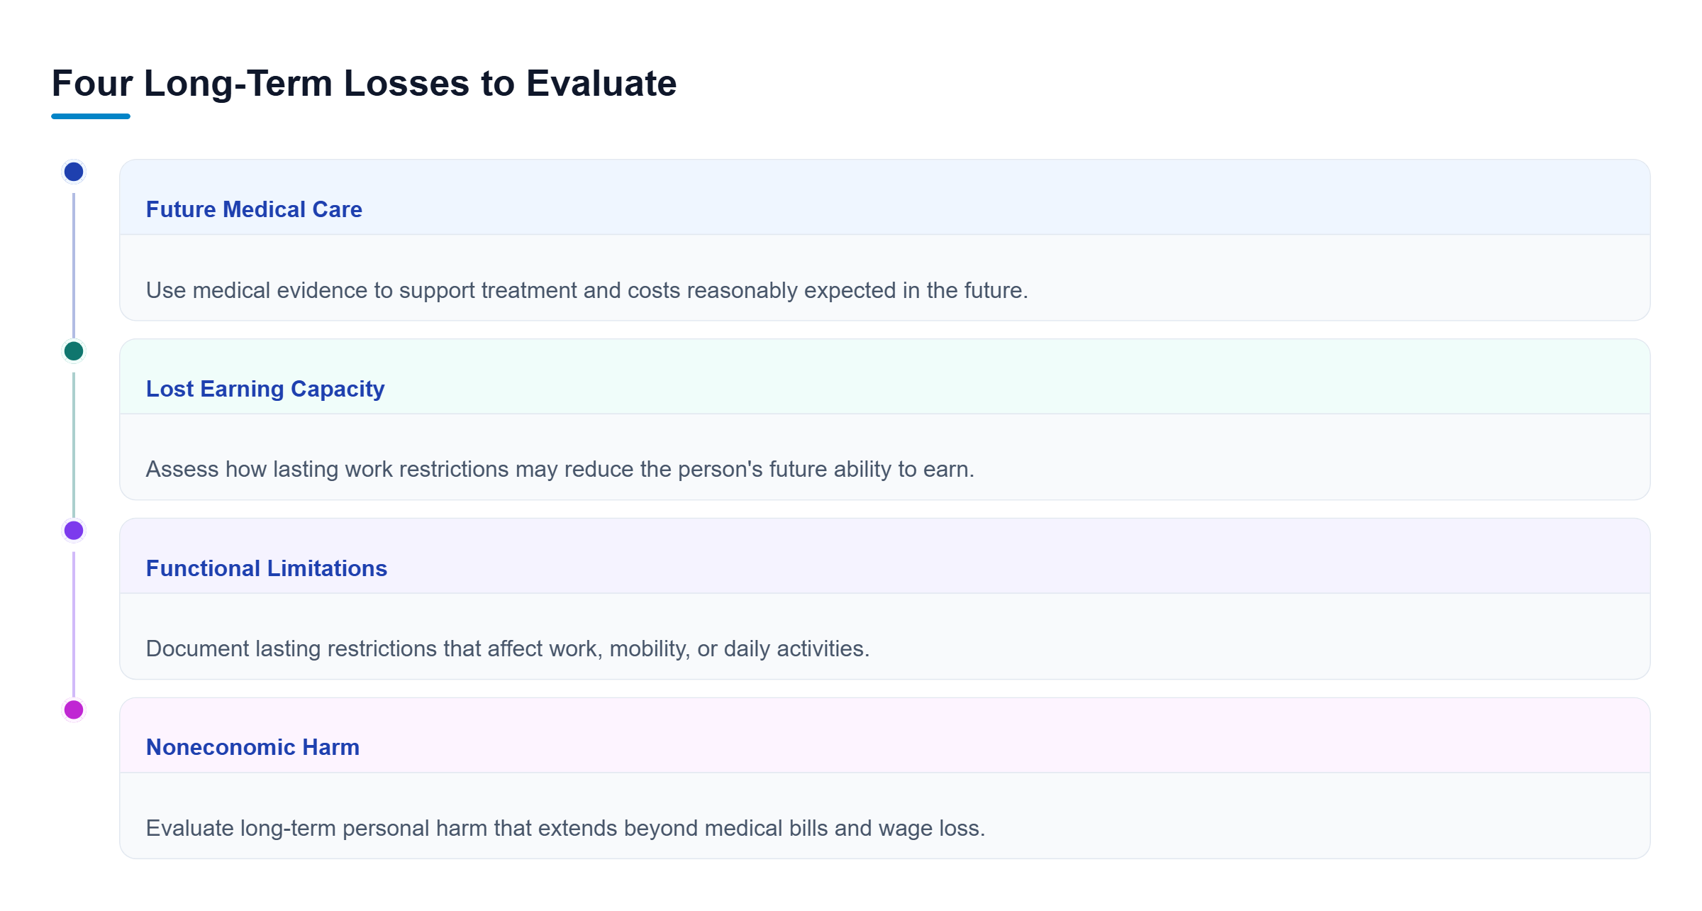The height and width of the screenshot is (911, 1702).
Task: Click the text about documenting lasting restrictions
Action: (x=508, y=648)
